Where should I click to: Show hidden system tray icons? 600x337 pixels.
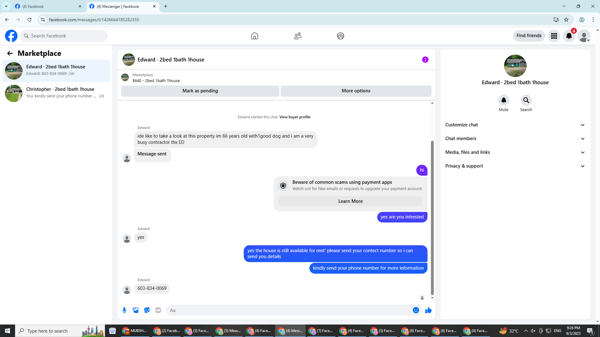(526, 331)
